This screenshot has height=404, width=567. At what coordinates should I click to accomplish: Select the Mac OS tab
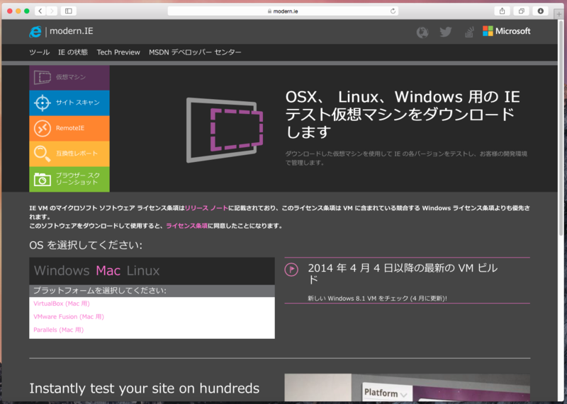pyautogui.click(x=108, y=271)
